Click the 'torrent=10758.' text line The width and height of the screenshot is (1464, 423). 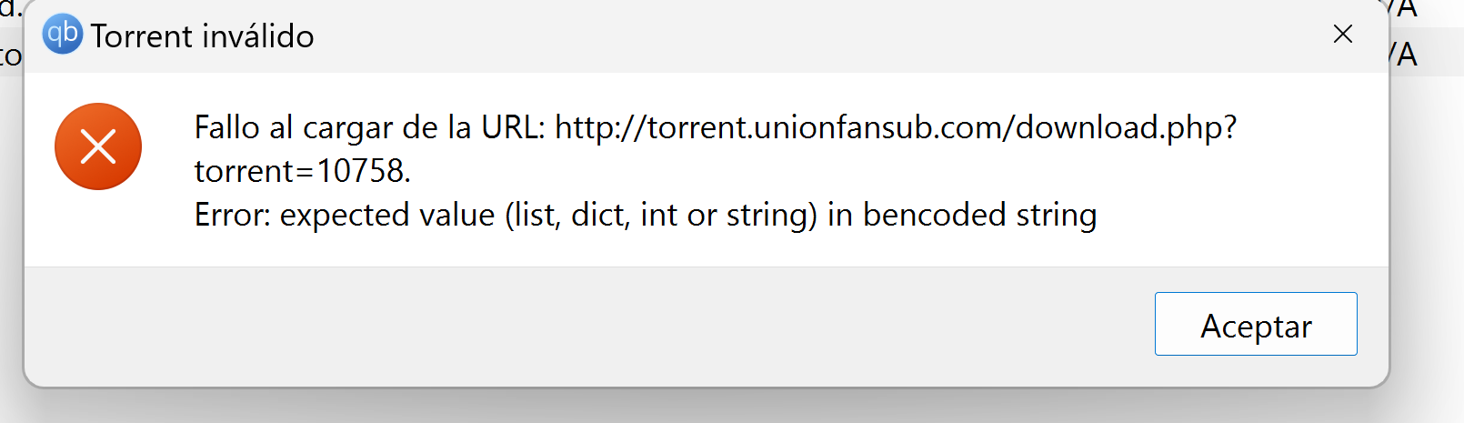(x=303, y=171)
